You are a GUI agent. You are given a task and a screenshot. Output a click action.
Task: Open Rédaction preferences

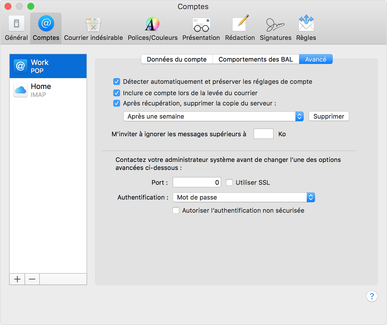point(240,28)
